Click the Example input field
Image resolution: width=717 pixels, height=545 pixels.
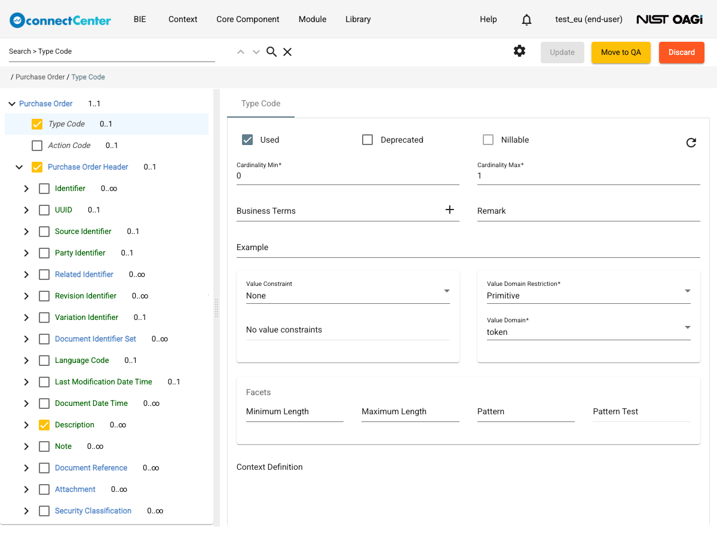[468, 247]
